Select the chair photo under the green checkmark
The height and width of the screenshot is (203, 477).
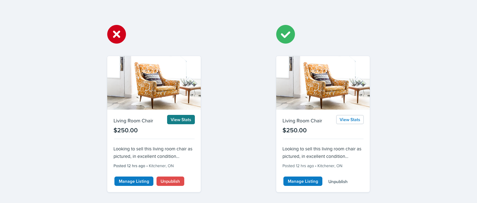323,83
